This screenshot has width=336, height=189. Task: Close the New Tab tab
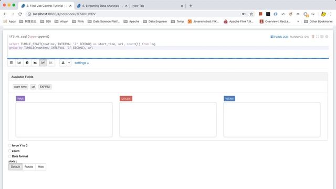[x=182, y=6]
